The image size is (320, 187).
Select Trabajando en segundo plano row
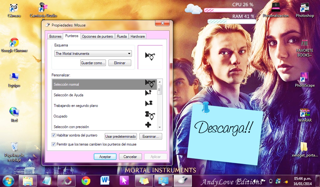(104, 106)
